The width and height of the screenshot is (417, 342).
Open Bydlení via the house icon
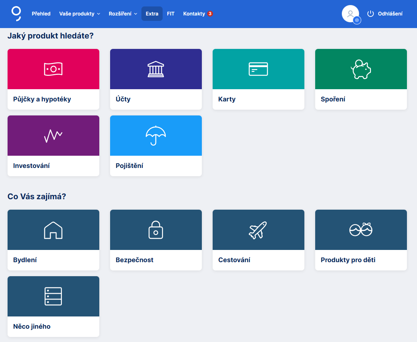(x=53, y=229)
